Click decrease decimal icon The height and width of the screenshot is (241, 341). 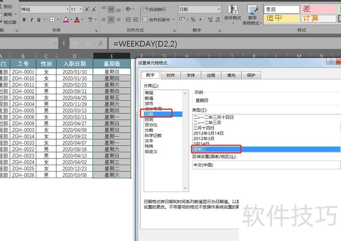point(217,20)
